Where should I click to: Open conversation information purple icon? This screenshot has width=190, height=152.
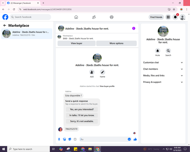point(134,28)
